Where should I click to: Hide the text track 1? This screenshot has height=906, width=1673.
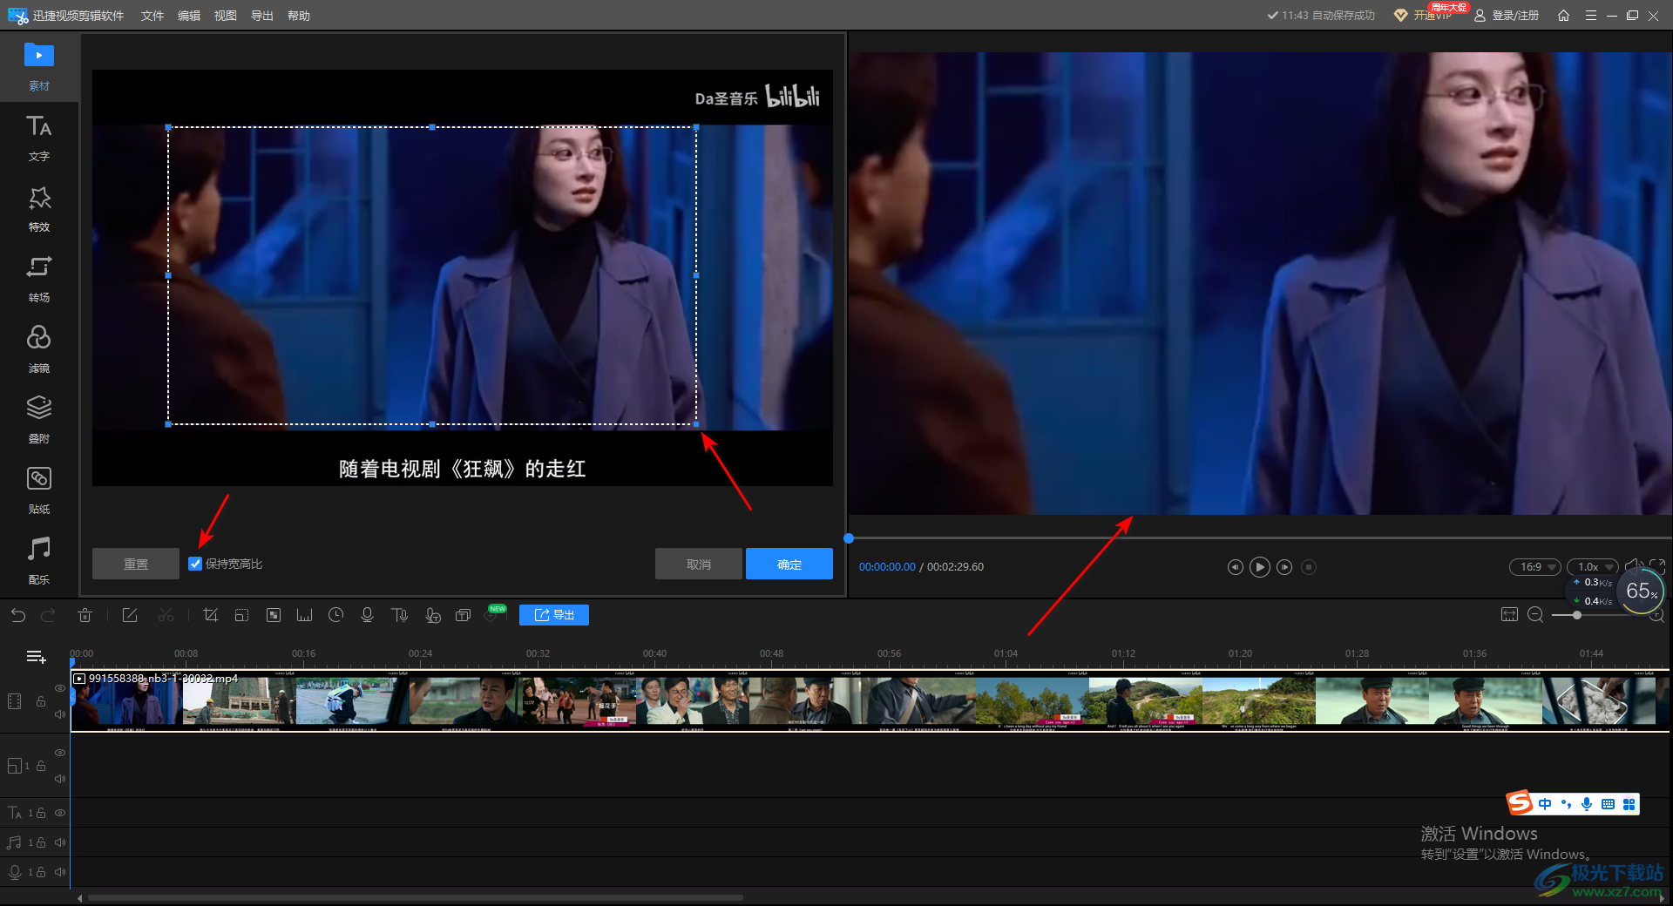pos(60,813)
